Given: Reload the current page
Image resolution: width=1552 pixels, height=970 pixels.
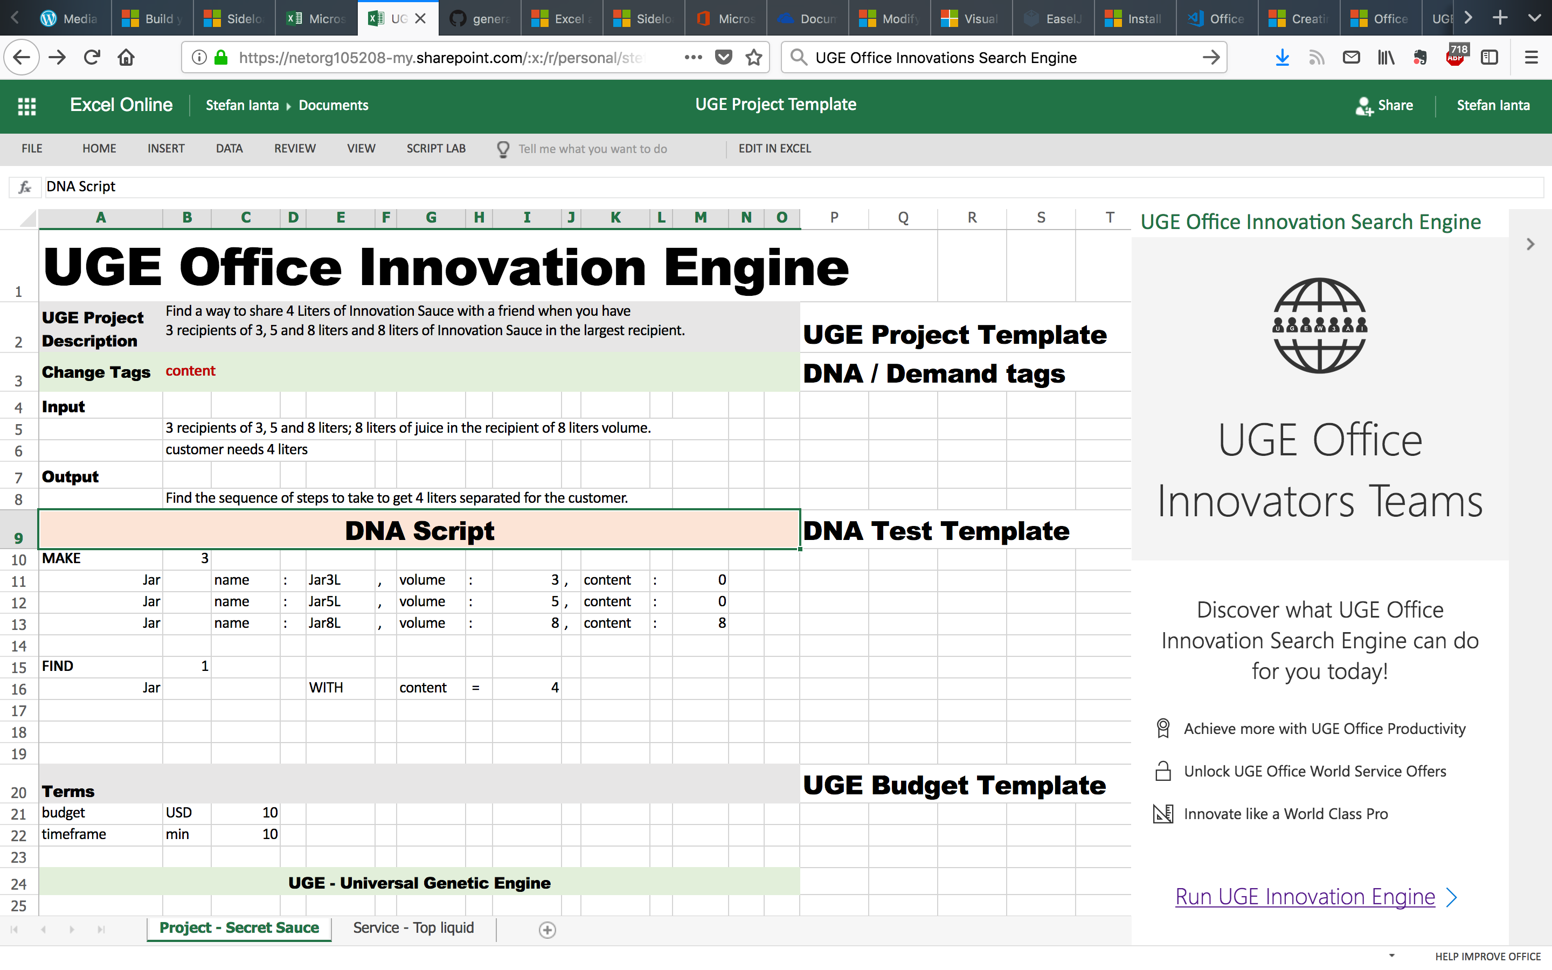Looking at the screenshot, I should [x=92, y=58].
